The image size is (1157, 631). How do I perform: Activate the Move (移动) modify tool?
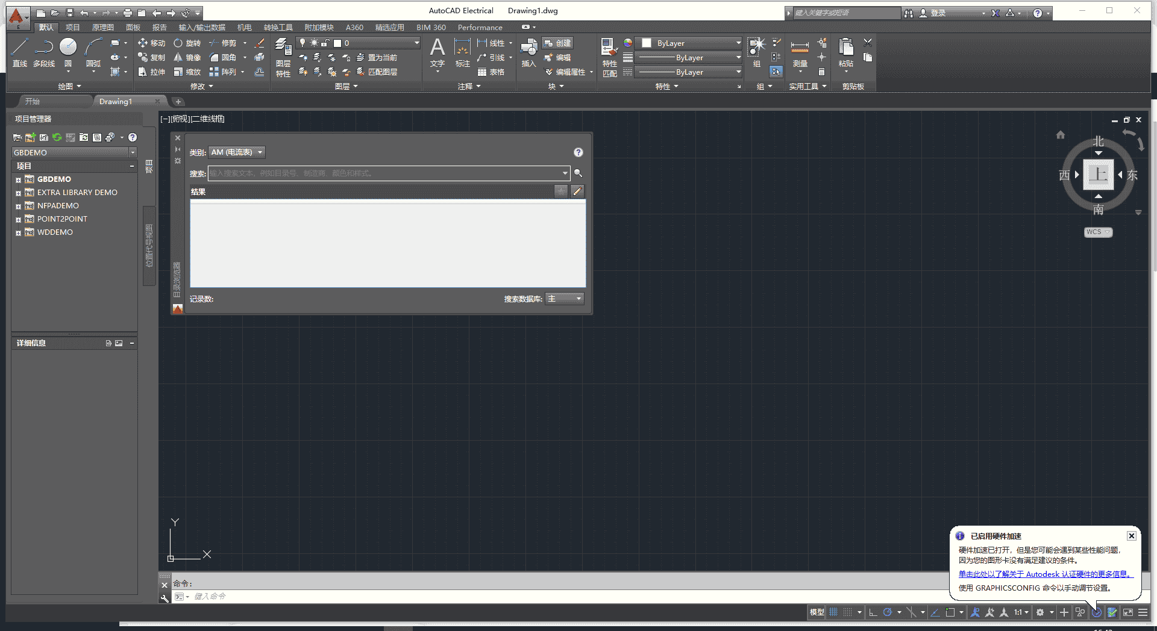pyautogui.click(x=151, y=43)
